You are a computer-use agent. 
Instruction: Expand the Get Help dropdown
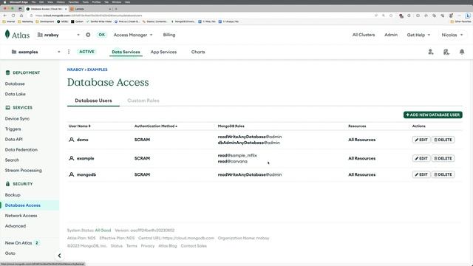point(418,35)
